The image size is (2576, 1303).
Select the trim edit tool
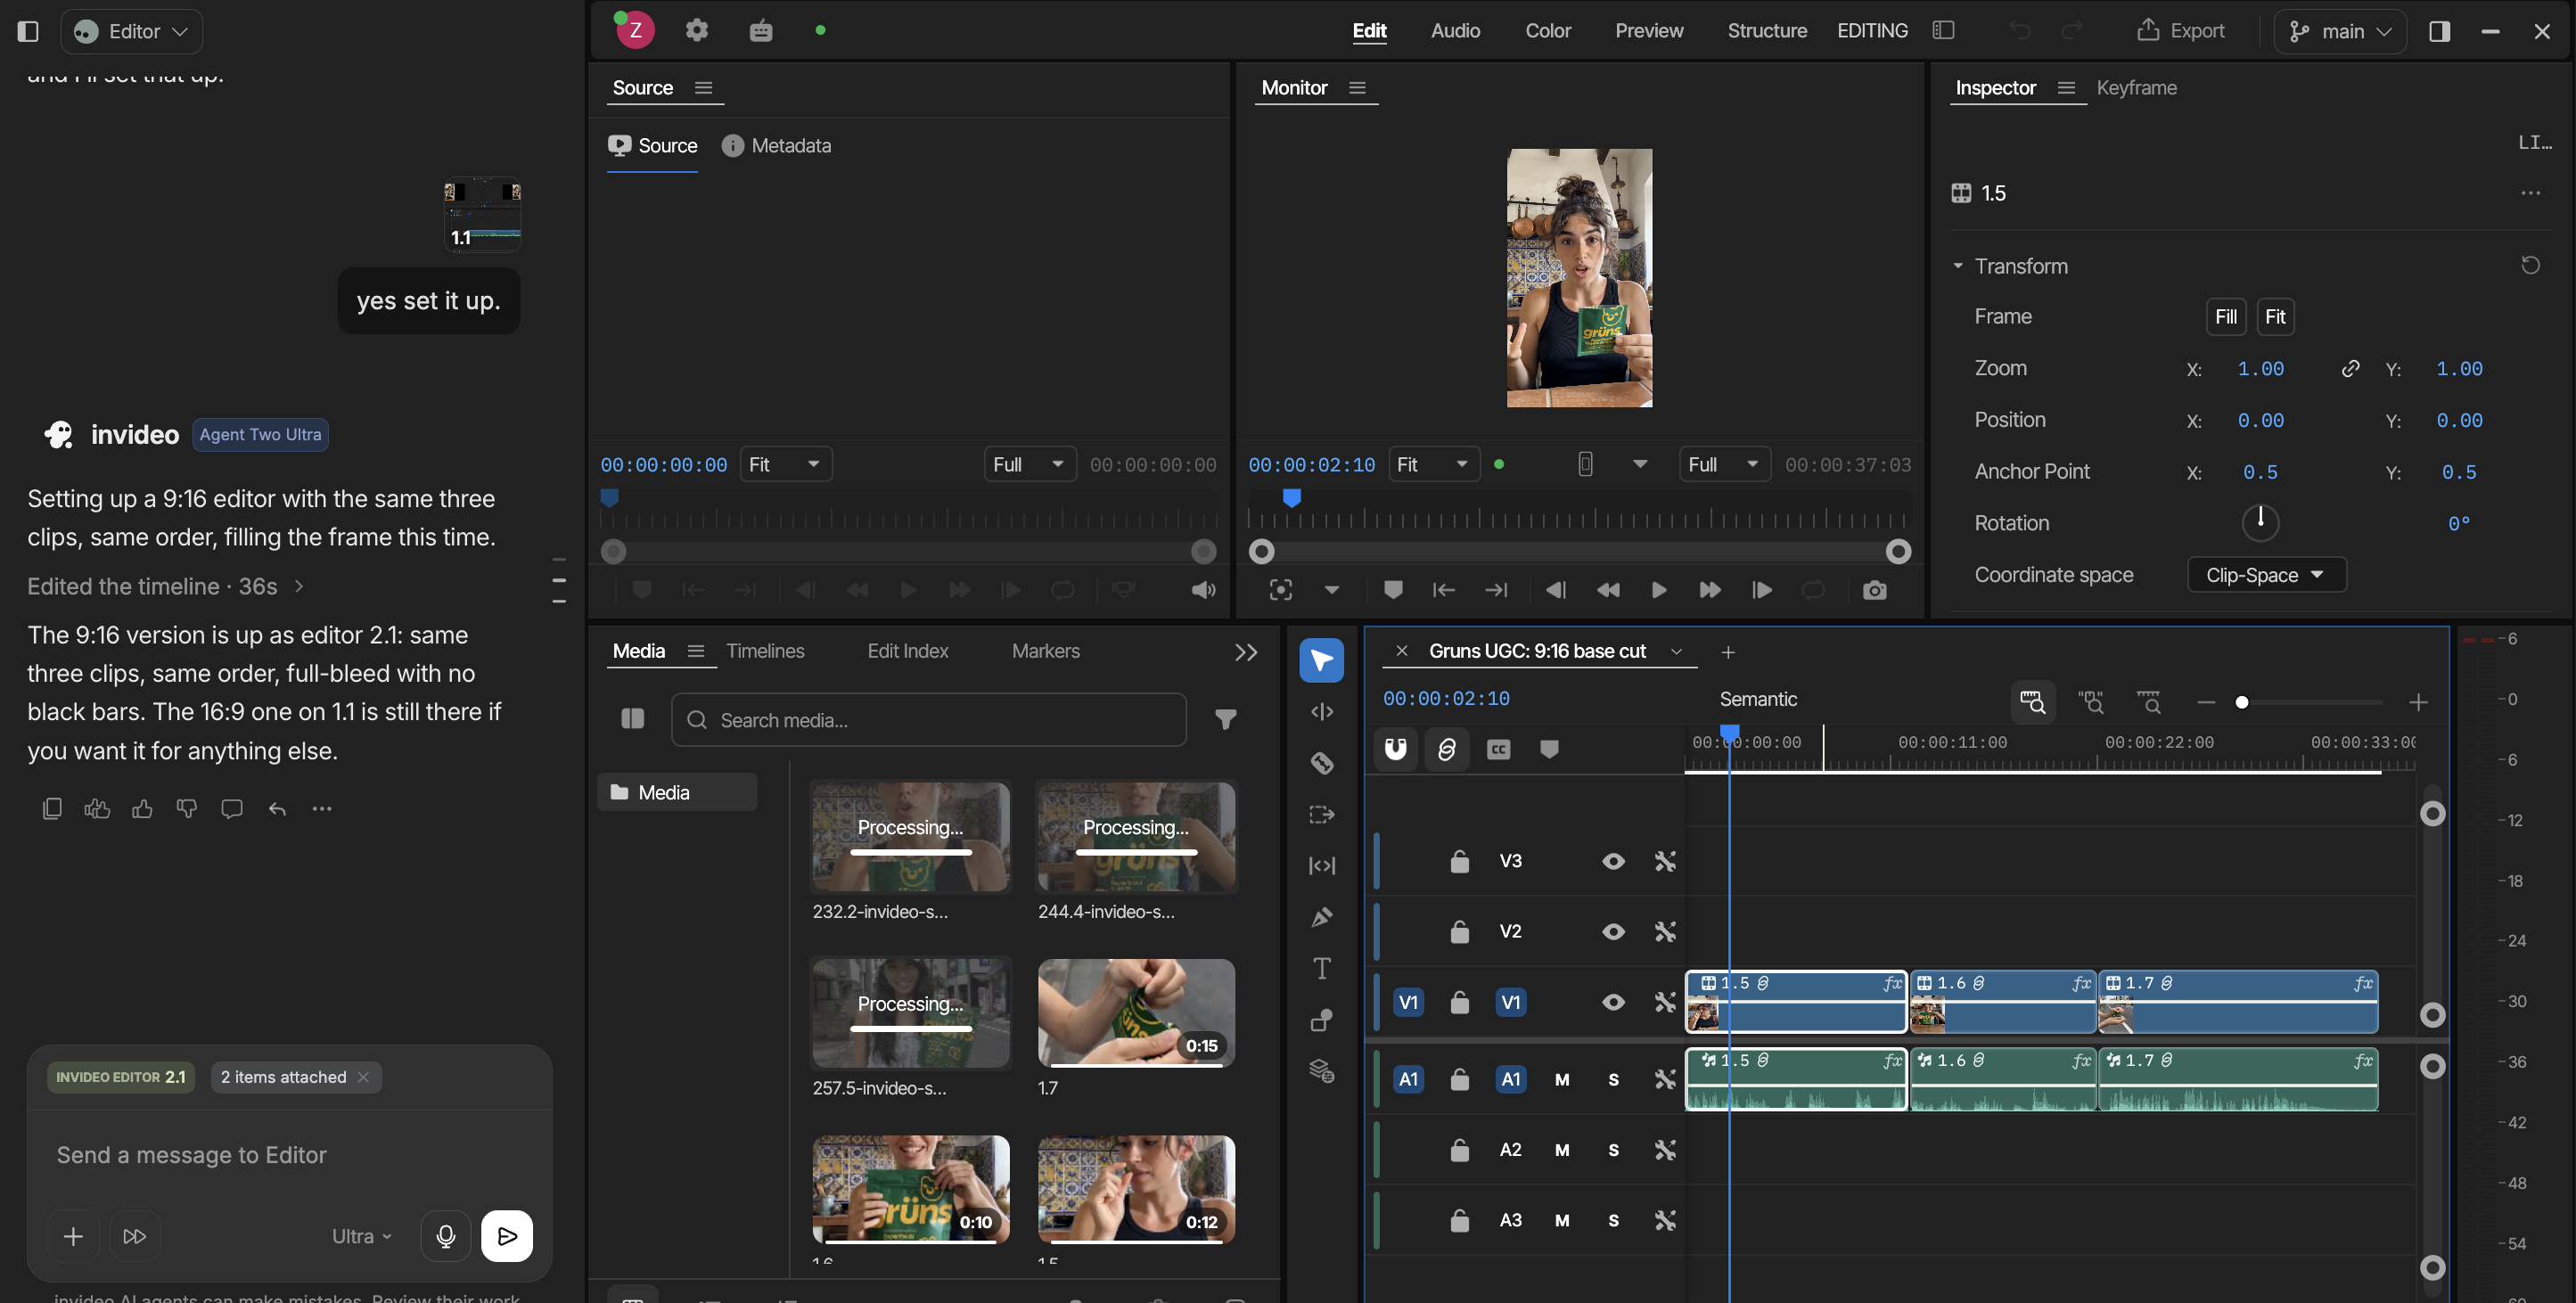pos(1321,712)
